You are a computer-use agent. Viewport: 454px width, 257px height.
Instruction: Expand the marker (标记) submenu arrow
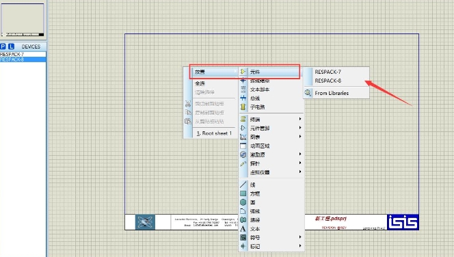pos(300,245)
